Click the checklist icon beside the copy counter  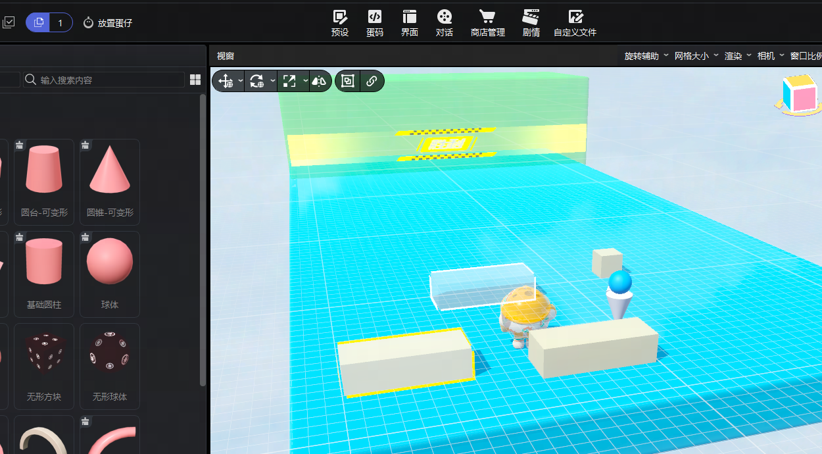tap(9, 22)
